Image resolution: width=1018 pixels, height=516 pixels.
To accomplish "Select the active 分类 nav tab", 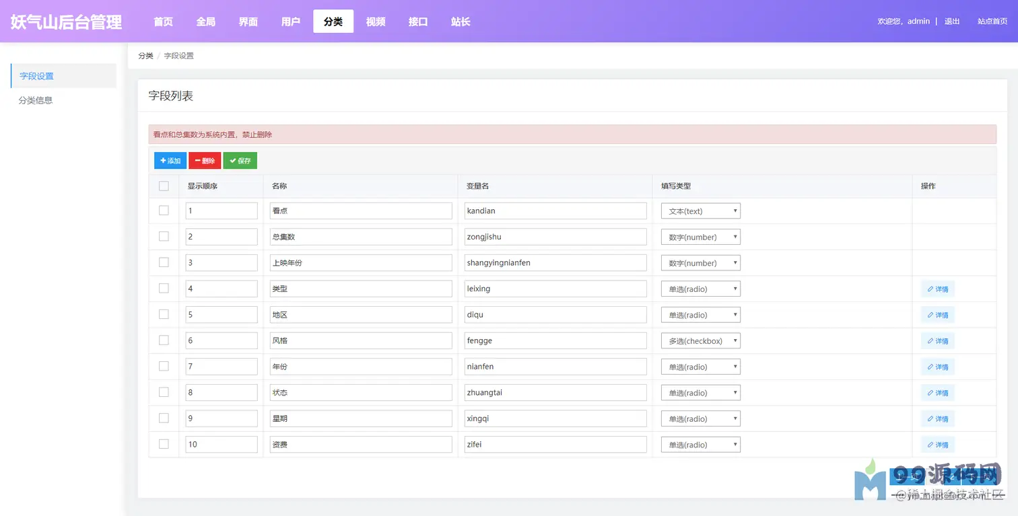I will pyautogui.click(x=333, y=22).
